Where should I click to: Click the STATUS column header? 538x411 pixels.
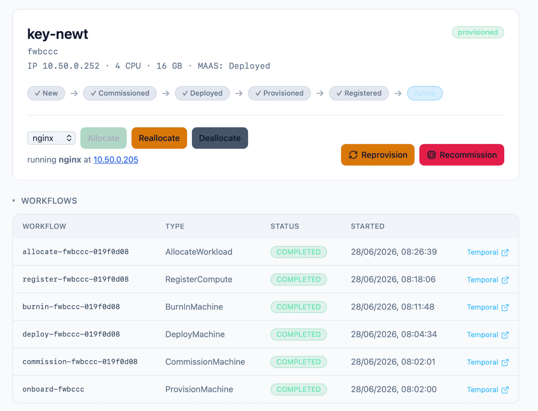pos(285,226)
